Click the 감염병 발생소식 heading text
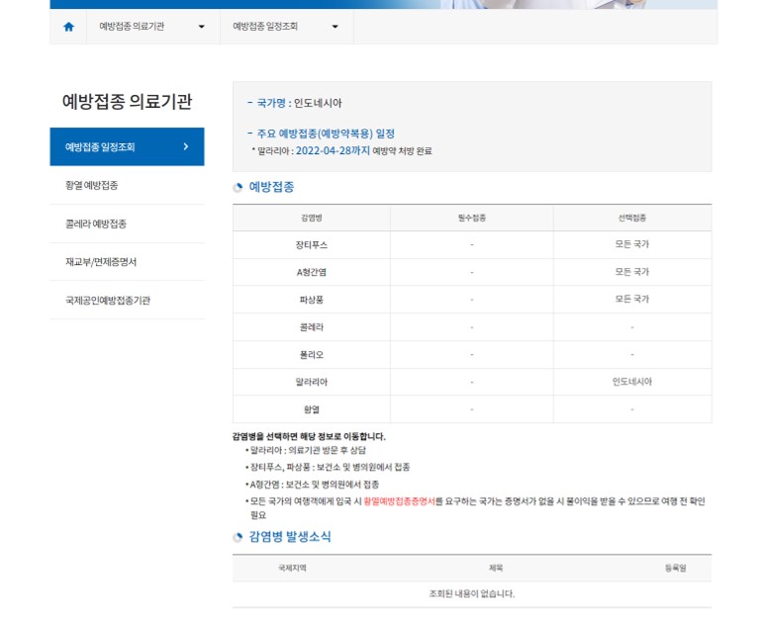The image size is (767, 617). pyautogui.click(x=290, y=537)
